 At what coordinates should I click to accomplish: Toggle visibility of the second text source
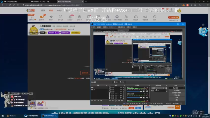121,96
